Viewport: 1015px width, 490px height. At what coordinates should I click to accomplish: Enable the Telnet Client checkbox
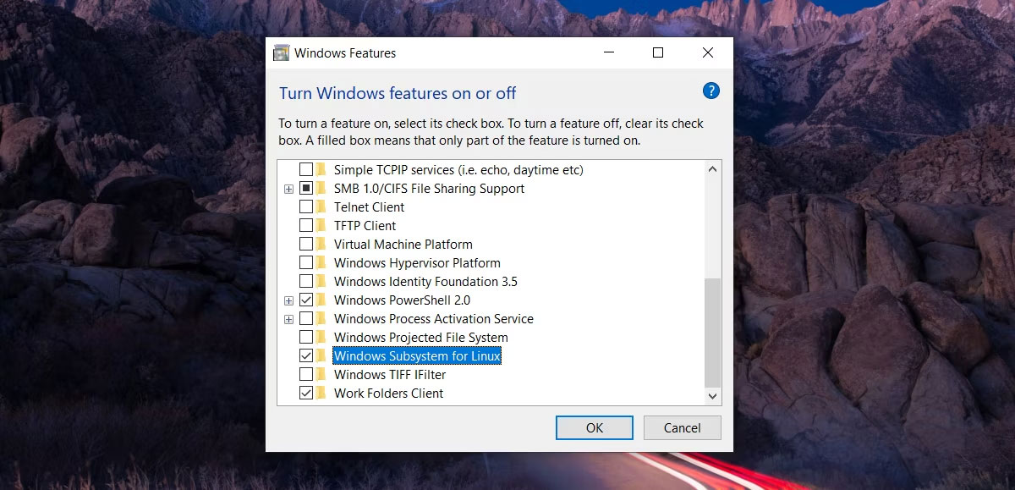[306, 206]
